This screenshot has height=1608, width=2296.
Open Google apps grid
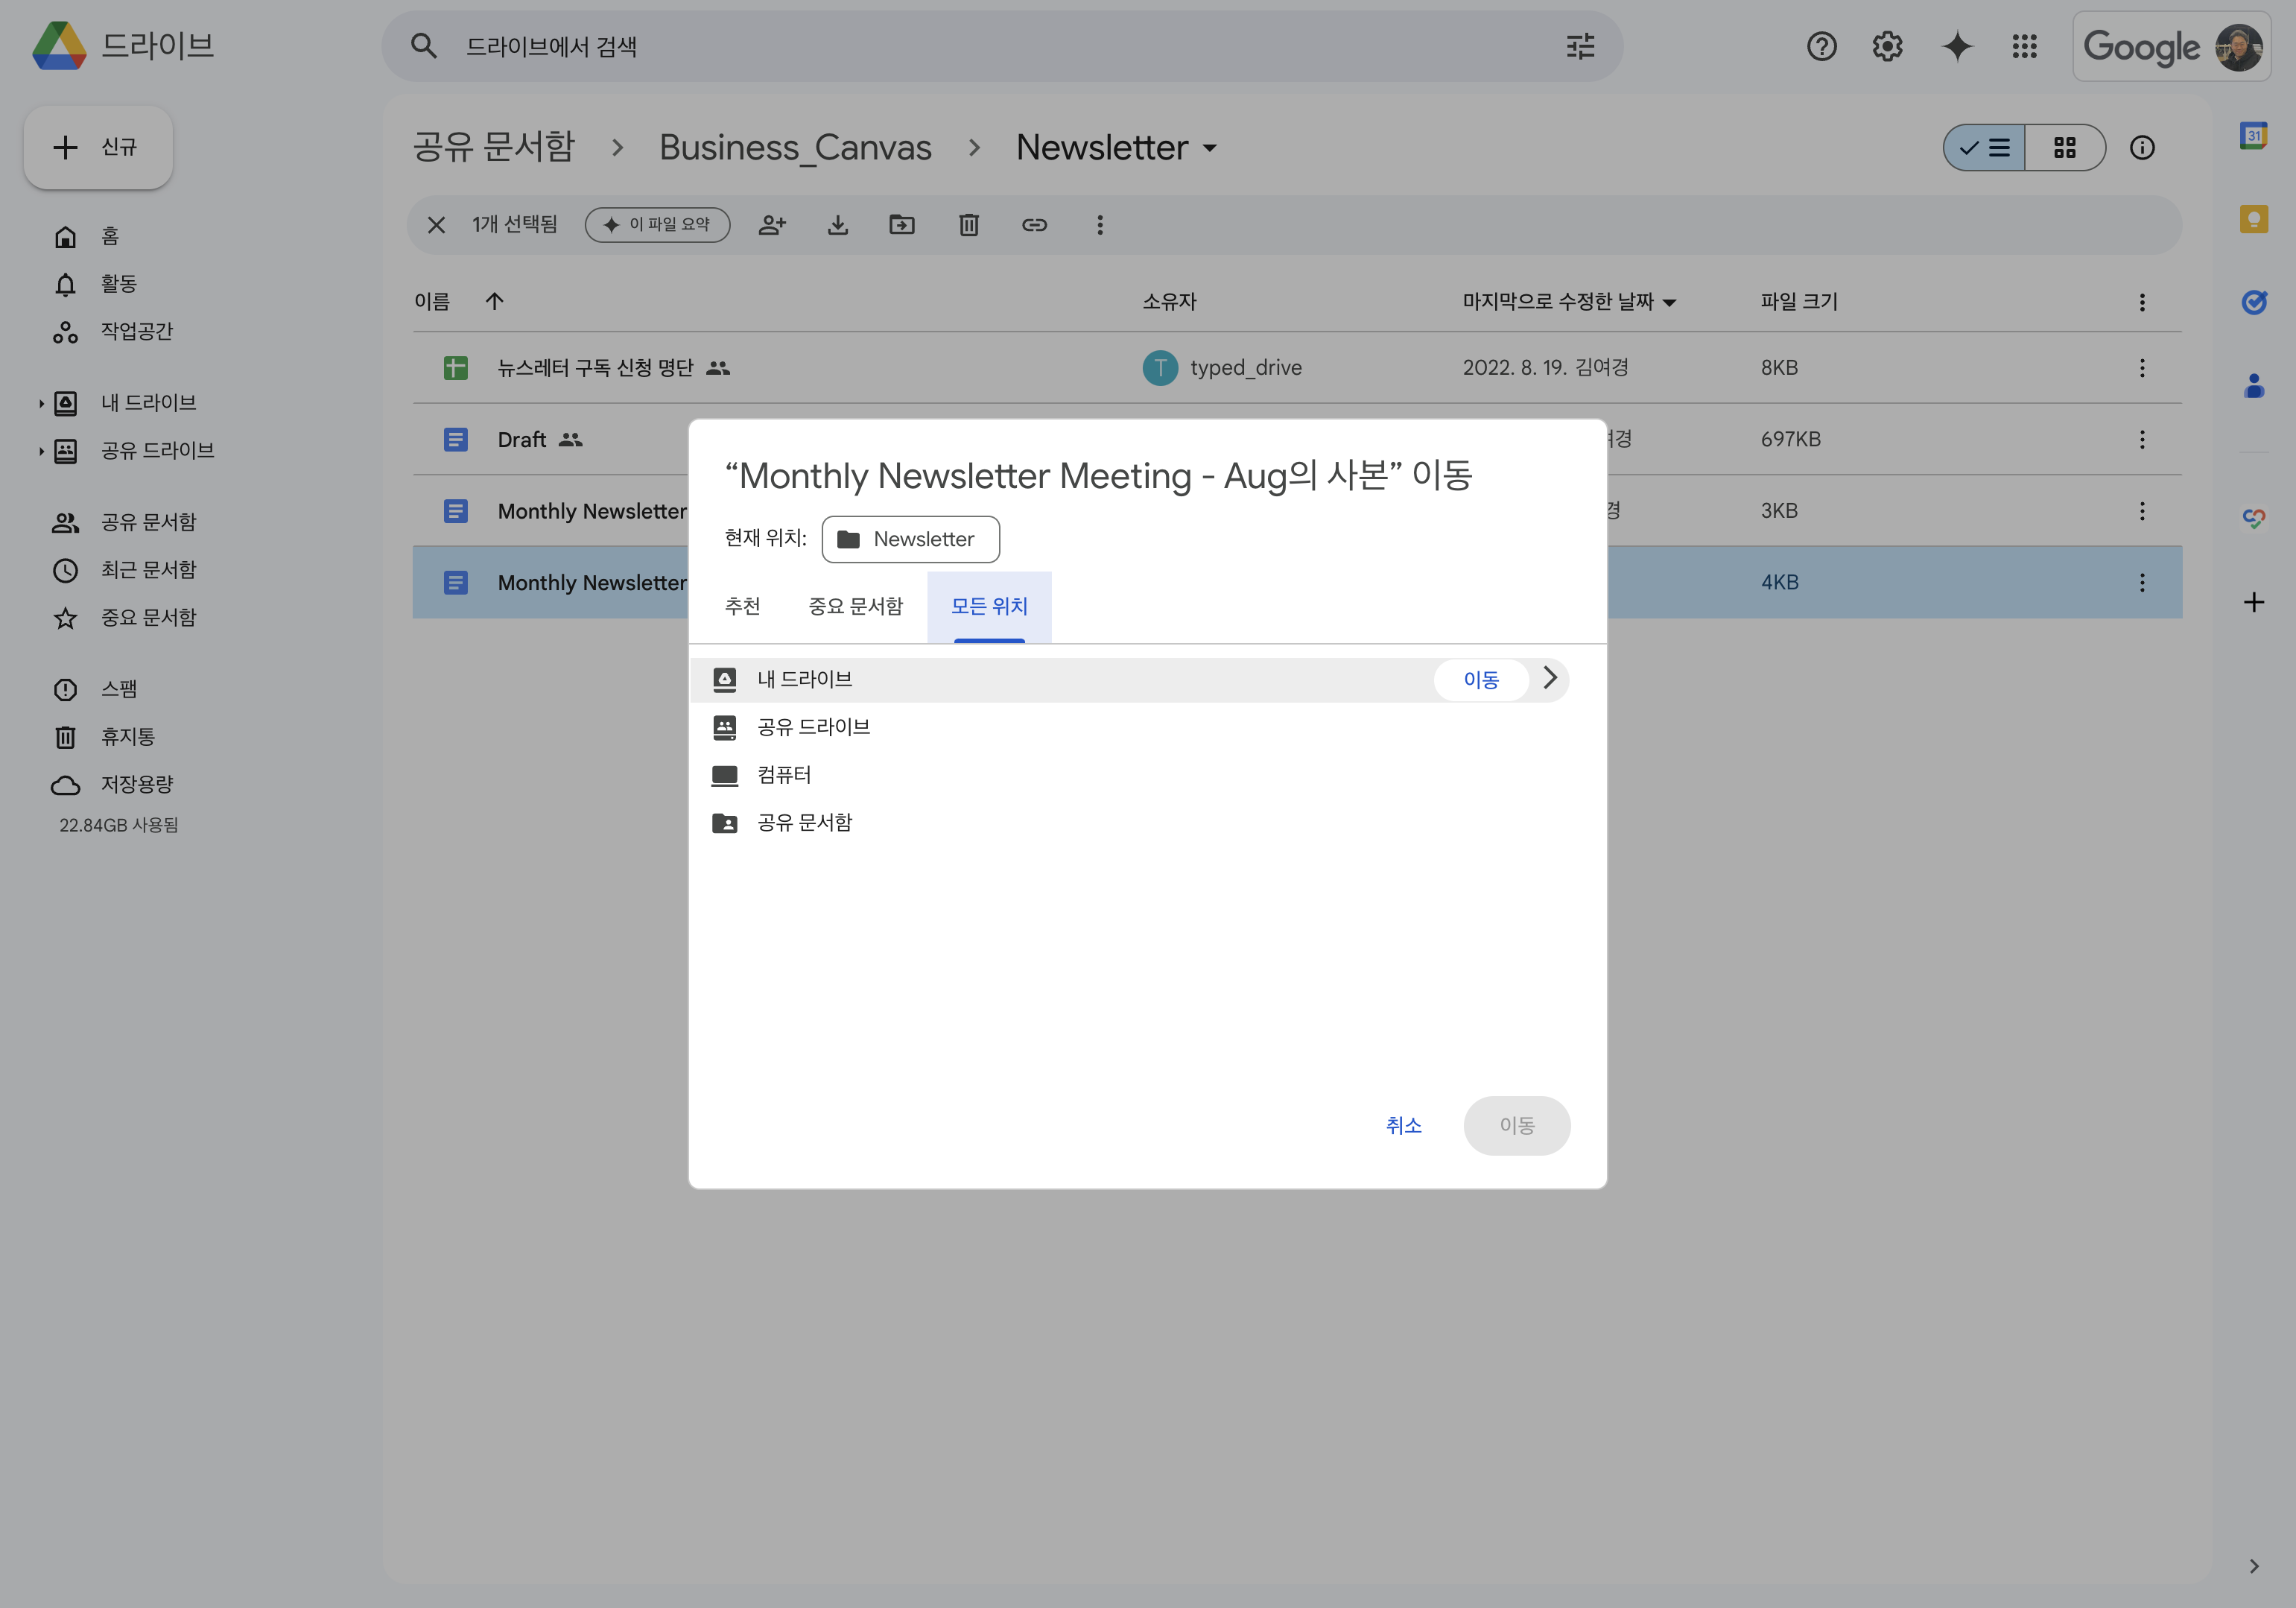tap(2024, 46)
